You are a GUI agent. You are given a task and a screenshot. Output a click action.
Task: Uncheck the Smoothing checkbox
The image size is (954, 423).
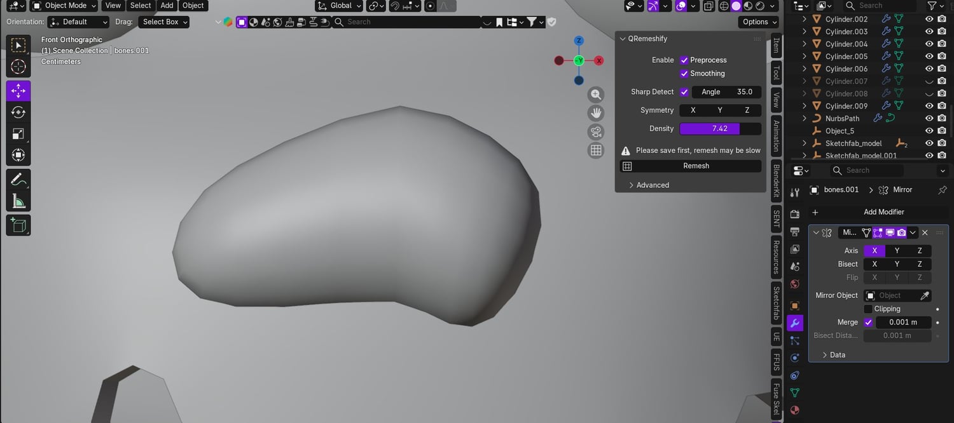coord(684,74)
